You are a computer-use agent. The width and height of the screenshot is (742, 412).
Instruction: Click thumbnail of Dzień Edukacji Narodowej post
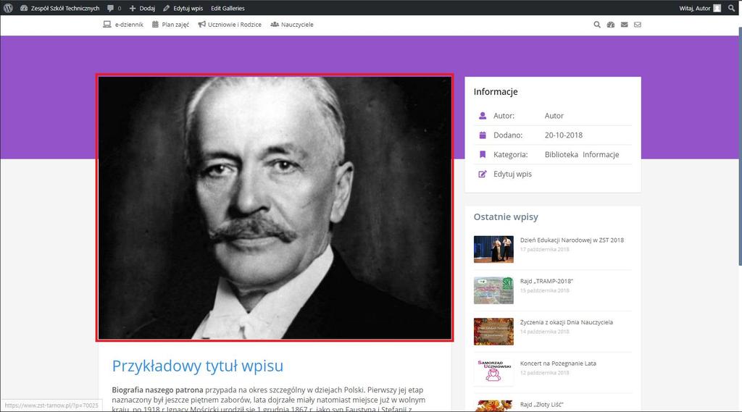[x=493, y=249]
